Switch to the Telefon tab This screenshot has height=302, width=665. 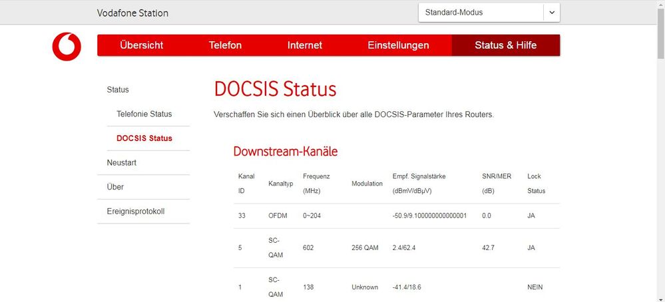coord(225,45)
